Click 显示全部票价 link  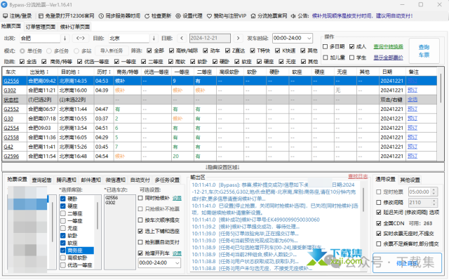pyautogui.click(x=388, y=58)
